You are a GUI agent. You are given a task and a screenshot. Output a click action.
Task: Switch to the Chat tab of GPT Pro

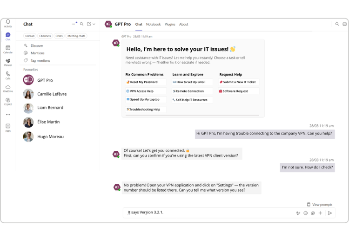pos(139,24)
